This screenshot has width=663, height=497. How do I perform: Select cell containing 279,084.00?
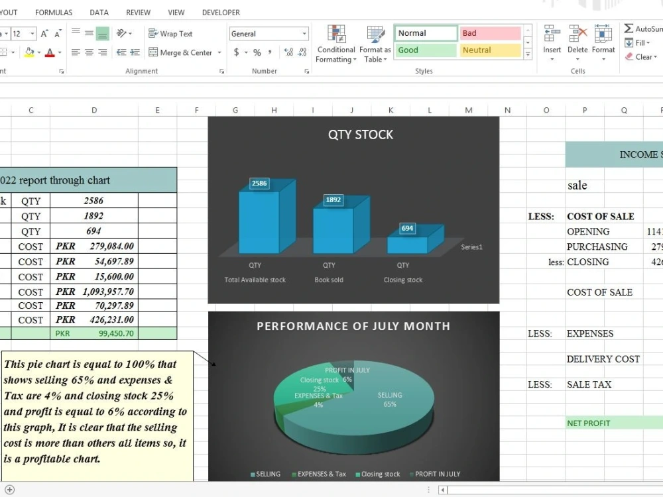click(x=94, y=246)
